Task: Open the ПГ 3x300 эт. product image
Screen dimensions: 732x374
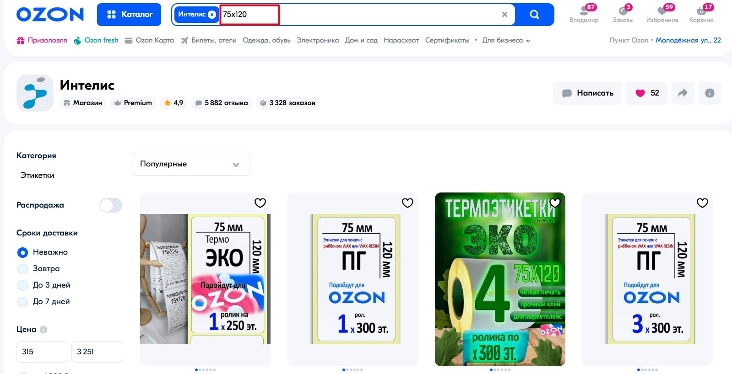Action: (x=647, y=279)
